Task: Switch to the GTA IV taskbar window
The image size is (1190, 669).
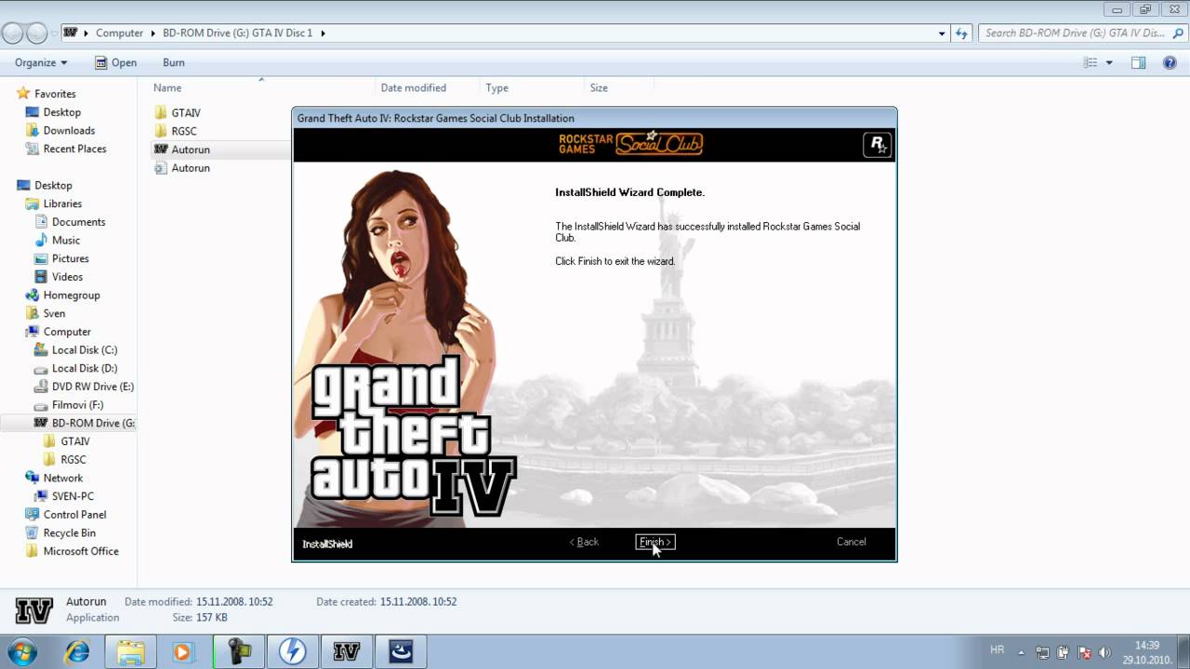Action: 347,651
